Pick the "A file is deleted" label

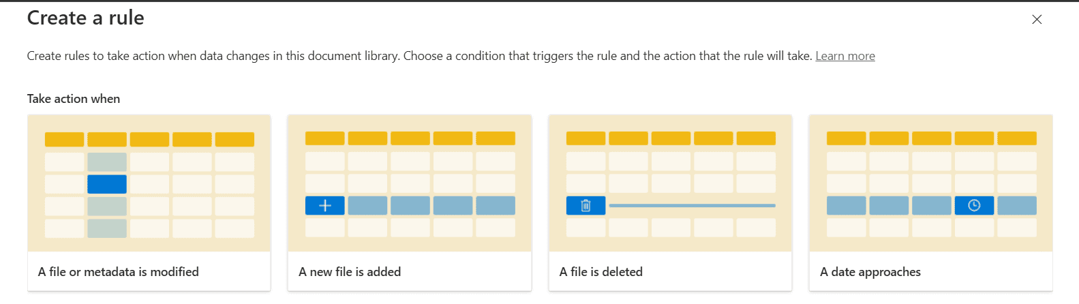[601, 272]
